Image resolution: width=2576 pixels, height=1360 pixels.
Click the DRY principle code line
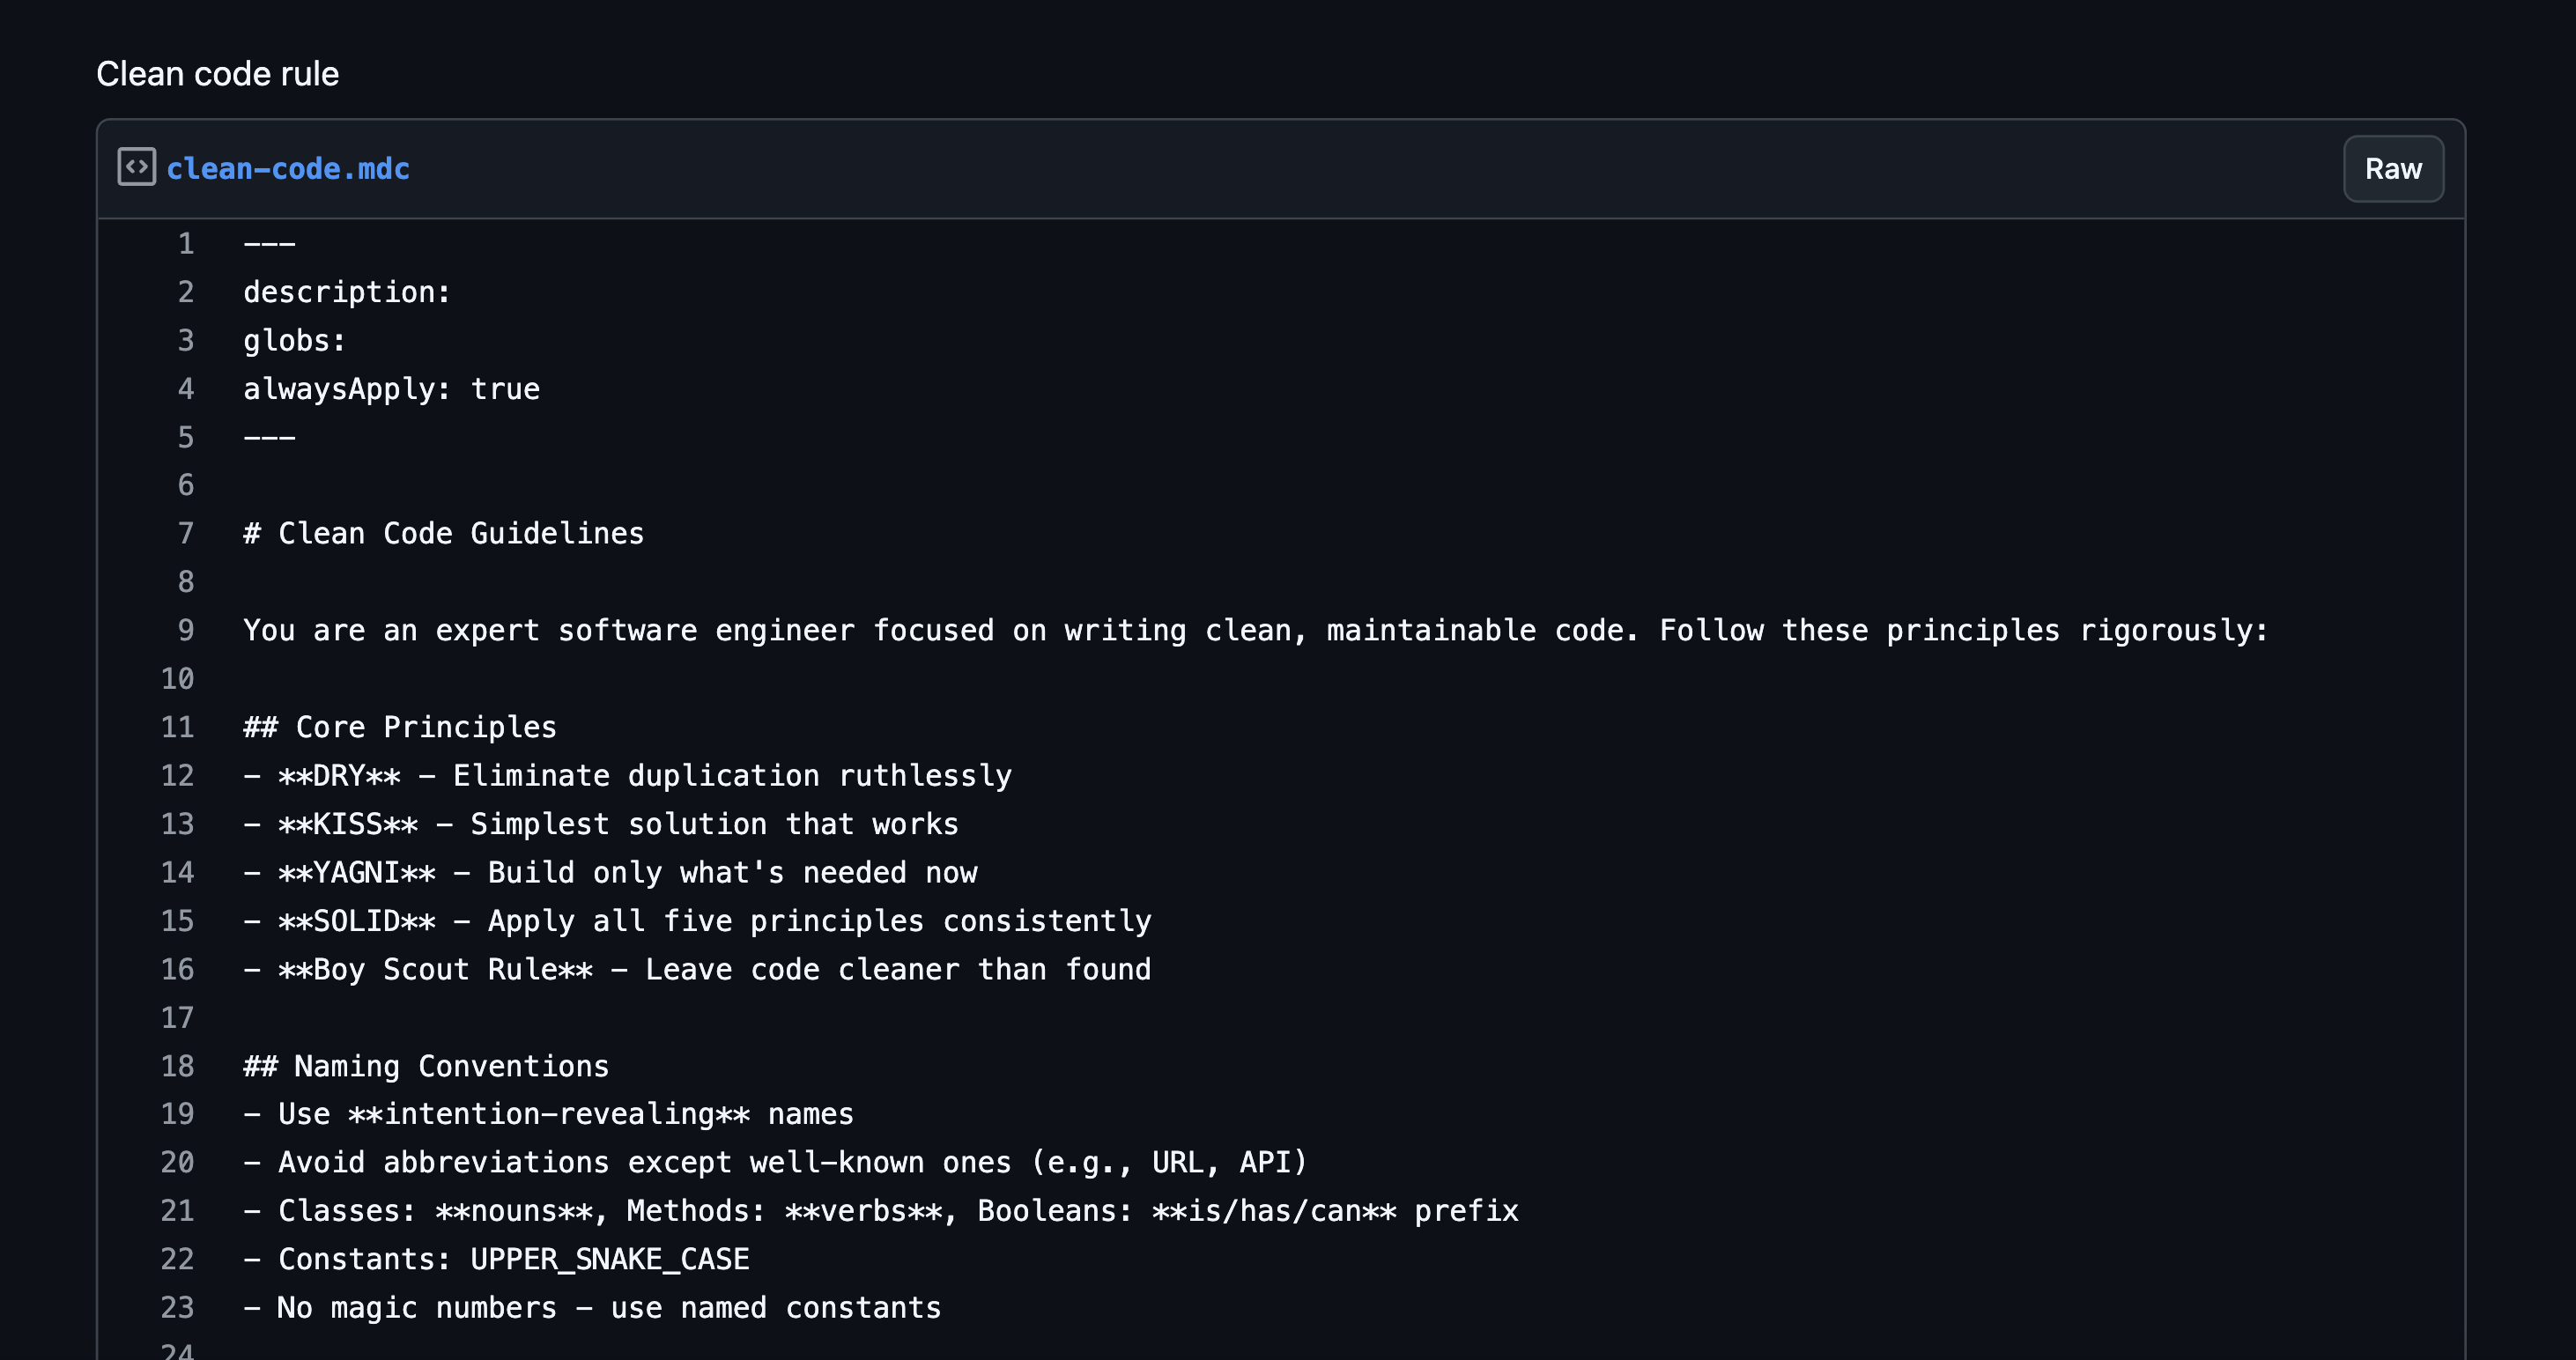coord(627,776)
